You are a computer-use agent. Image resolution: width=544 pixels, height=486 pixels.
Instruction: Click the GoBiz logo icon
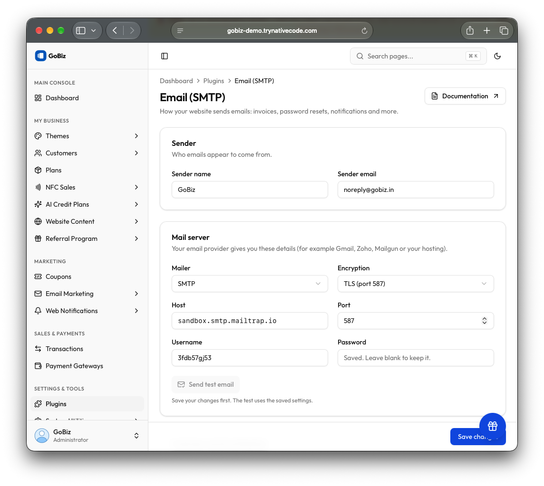(x=40, y=56)
